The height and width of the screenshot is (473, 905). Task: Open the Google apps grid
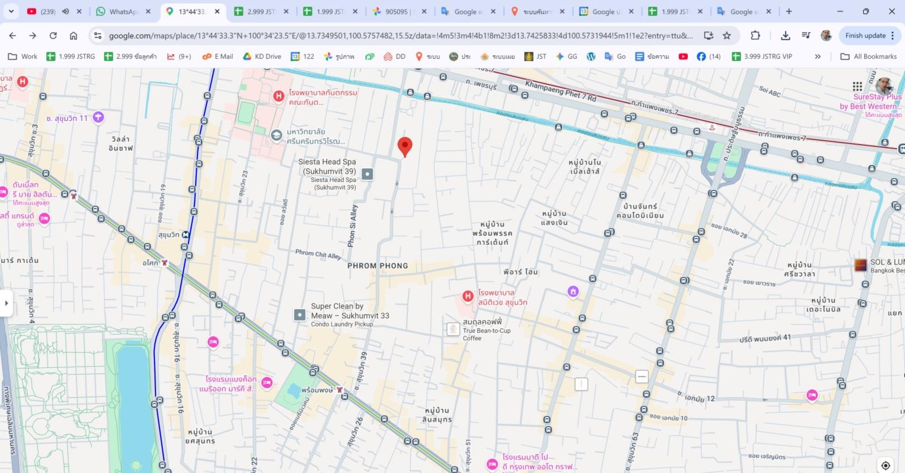(x=857, y=86)
